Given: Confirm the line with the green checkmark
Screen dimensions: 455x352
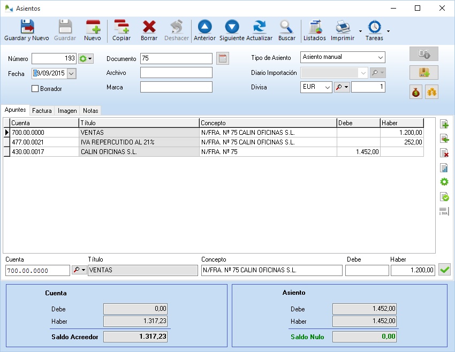Looking at the screenshot, I should 444,270.
